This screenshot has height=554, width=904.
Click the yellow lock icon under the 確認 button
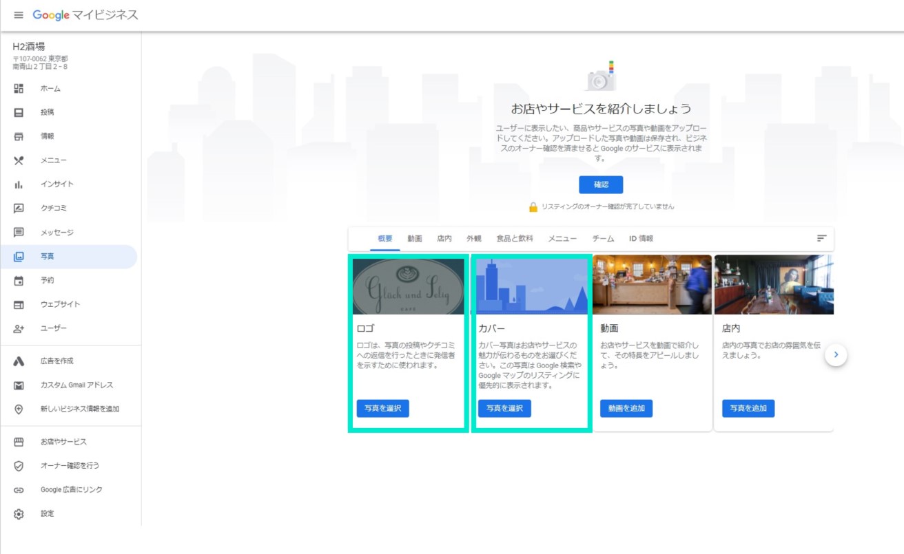[x=533, y=206]
